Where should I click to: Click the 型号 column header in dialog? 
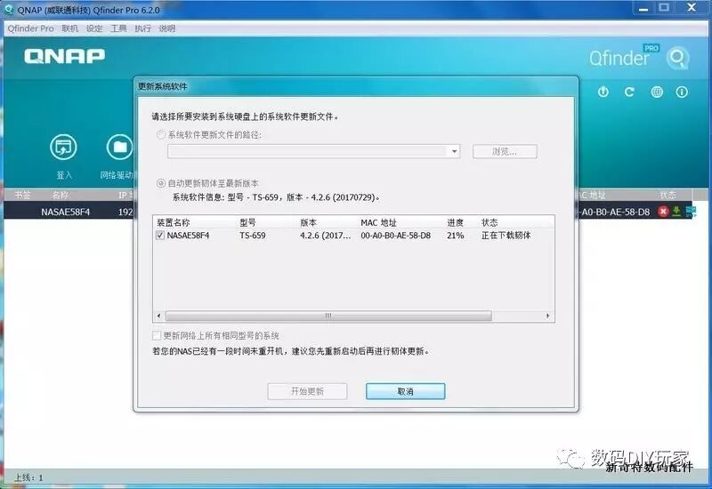click(248, 223)
